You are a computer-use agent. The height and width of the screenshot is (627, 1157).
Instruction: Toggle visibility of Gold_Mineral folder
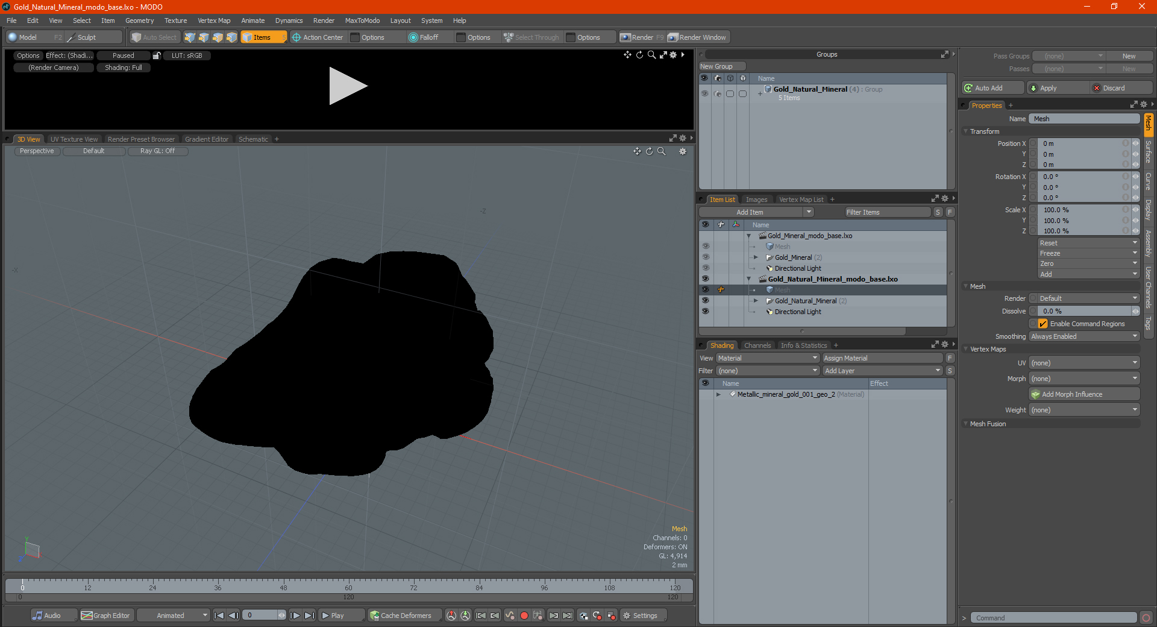[x=705, y=257]
